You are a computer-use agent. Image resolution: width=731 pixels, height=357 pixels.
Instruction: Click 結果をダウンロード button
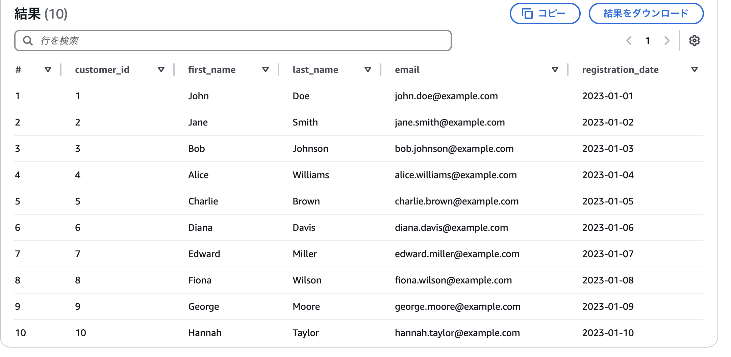point(646,13)
